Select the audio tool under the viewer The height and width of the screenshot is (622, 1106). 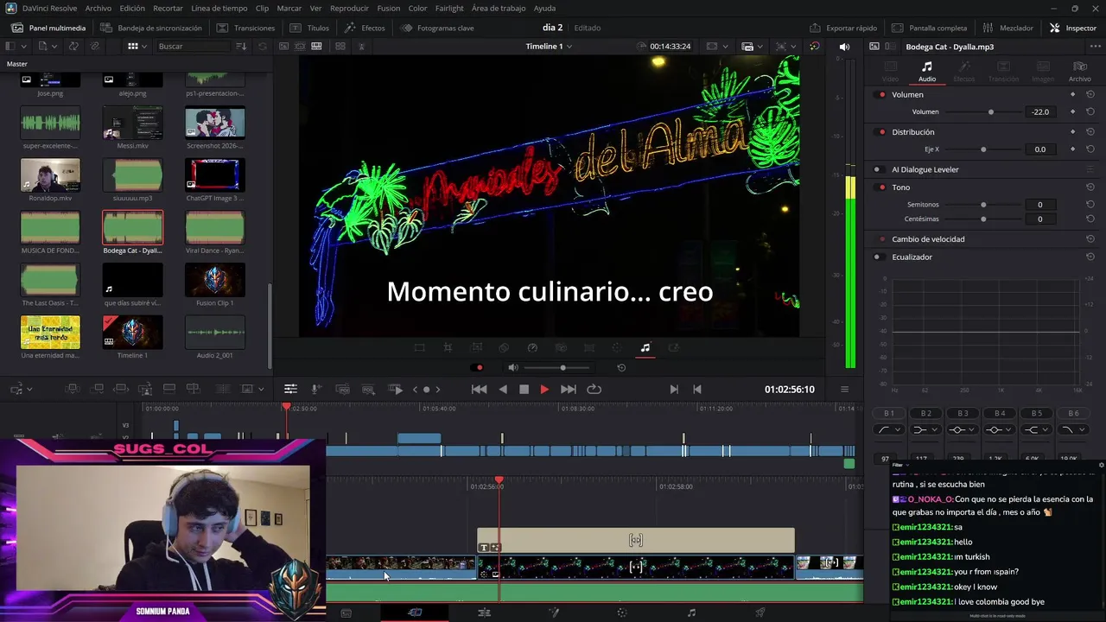coord(645,348)
